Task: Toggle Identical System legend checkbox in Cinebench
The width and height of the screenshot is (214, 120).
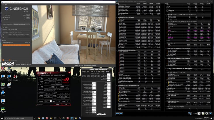Action: click(x=10, y=60)
